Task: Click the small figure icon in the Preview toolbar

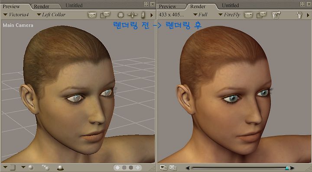Action: [143, 15]
